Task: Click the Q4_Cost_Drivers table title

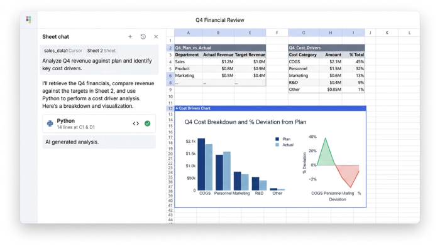Action: click(x=326, y=48)
